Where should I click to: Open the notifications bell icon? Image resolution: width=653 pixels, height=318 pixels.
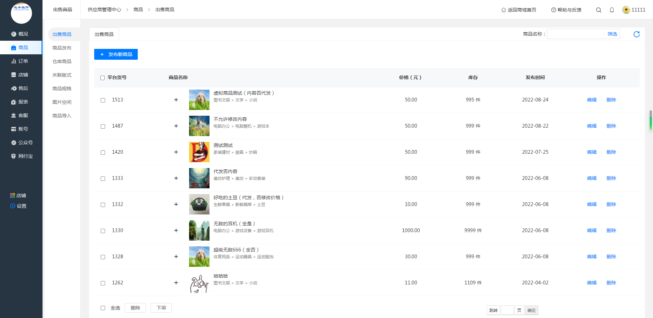point(612,10)
